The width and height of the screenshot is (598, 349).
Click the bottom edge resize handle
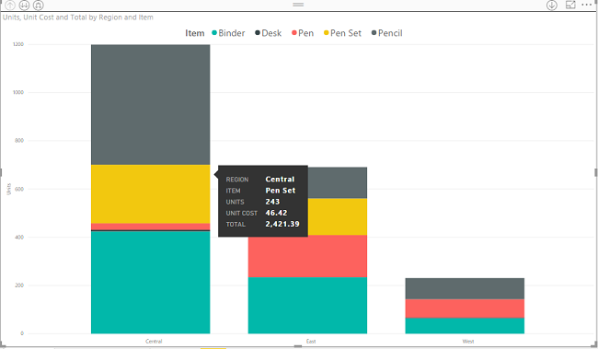[298, 346]
